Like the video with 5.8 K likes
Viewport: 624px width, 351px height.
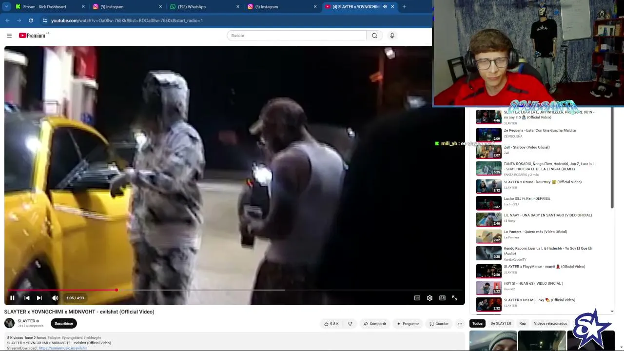pos(331,324)
